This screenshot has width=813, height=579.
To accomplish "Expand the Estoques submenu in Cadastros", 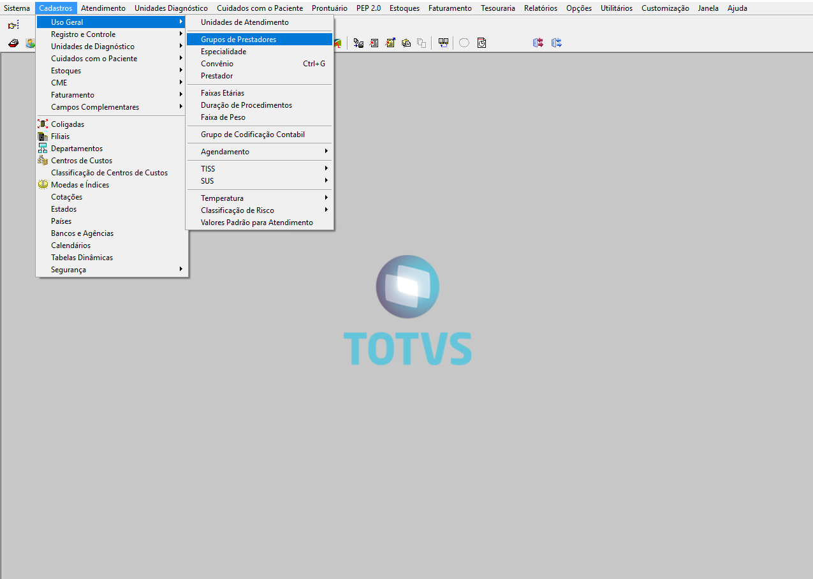I will coord(112,71).
